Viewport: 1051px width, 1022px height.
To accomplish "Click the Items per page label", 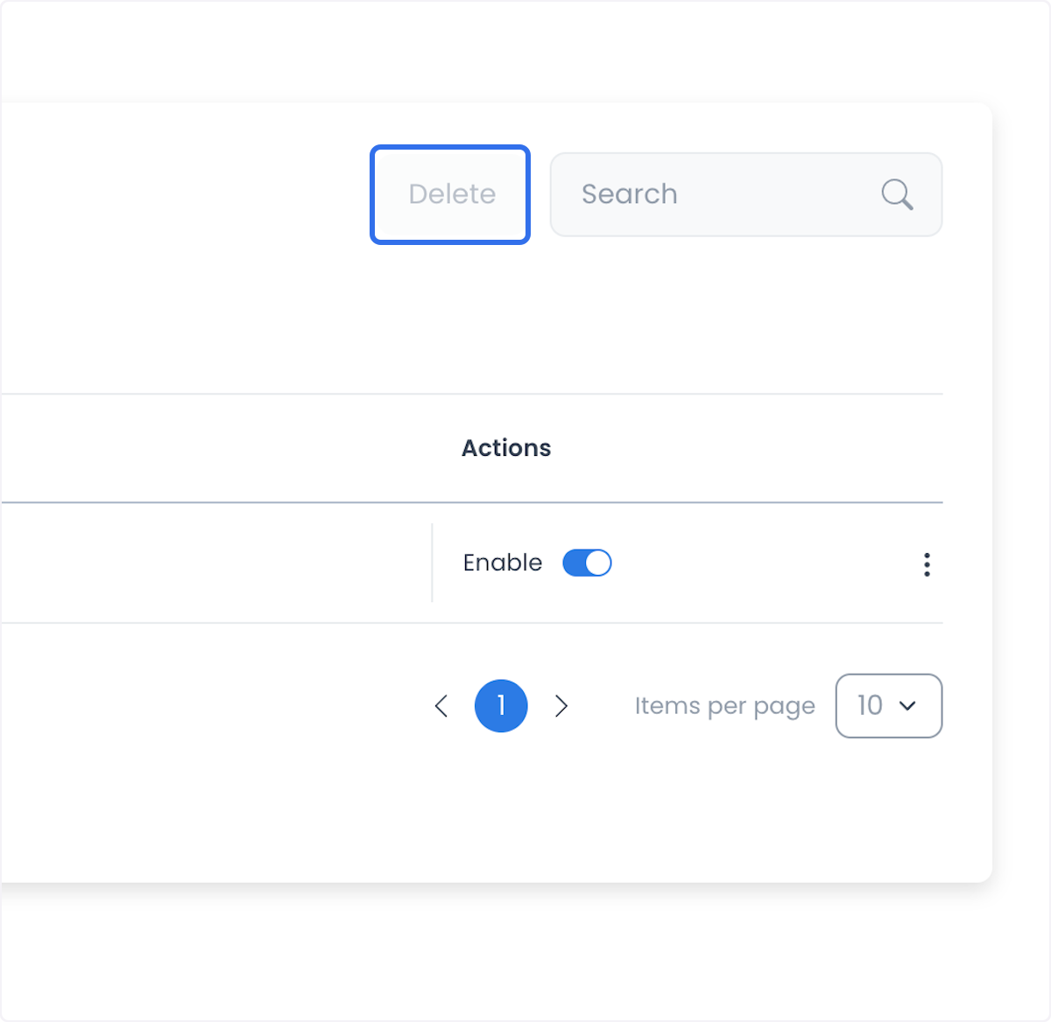I will click(725, 706).
